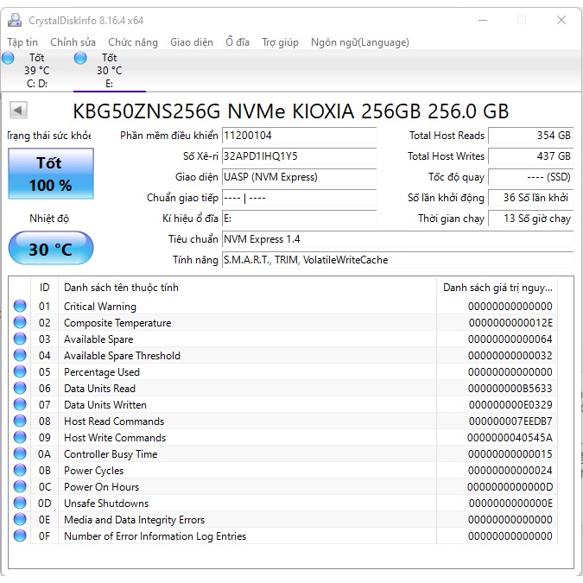The height and width of the screenshot is (583, 583).
Task: Click the 30 °C temperature button
Action: (x=51, y=250)
